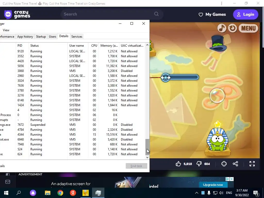Image resolution: width=264 pixels, height=198 pixels.
Task: Open the purple Alice assistant taskbar icon
Action: [33, 193]
